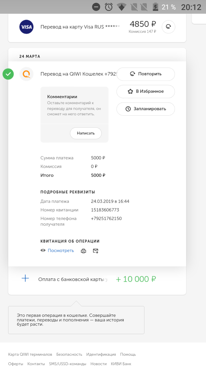Tap the alarm clock status bar icon

[109, 7]
